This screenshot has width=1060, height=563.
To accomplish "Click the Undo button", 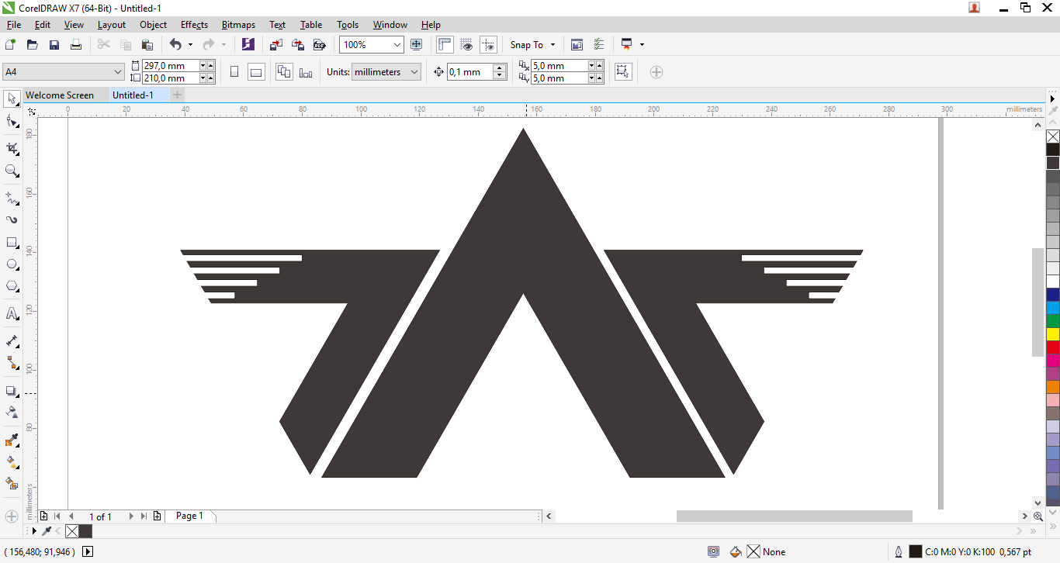I will pyautogui.click(x=176, y=44).
